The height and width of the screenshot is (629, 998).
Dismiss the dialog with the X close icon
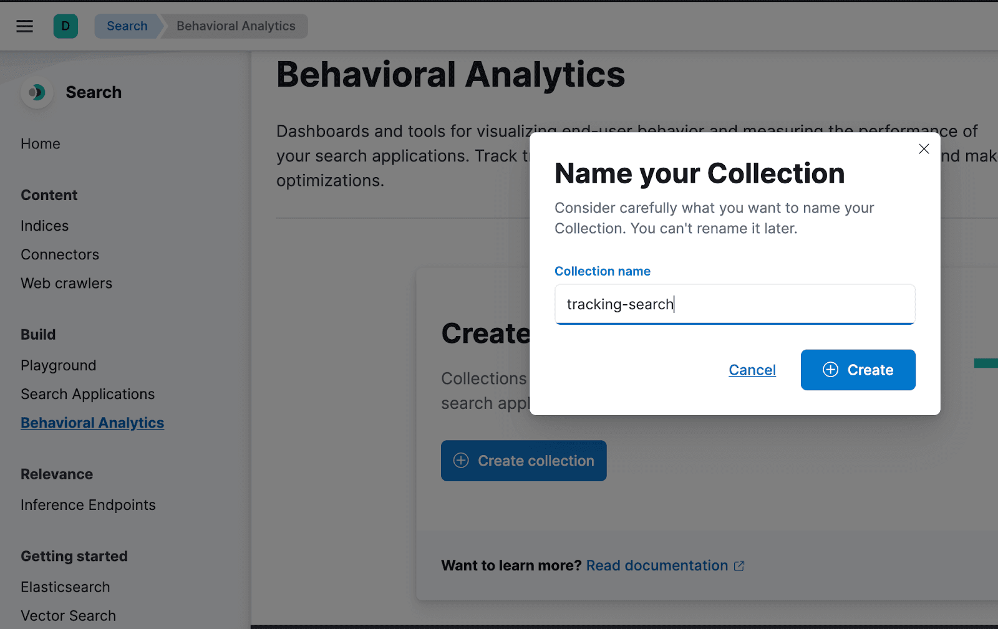(x=924, y=149)
